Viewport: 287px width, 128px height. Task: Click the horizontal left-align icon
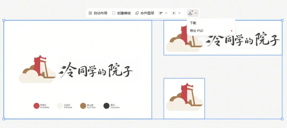click(x=161, y=13)
